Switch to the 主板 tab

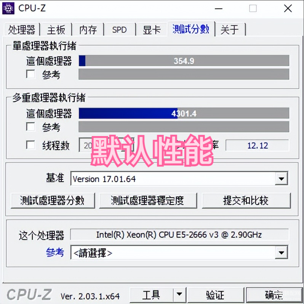[56, 30]
